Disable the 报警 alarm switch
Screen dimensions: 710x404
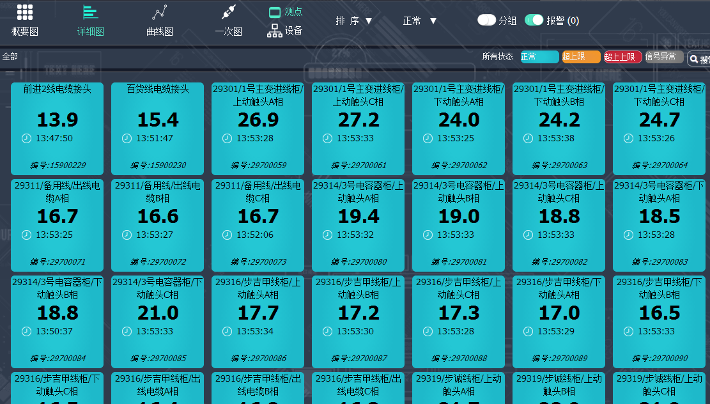(x=534, y=20)
